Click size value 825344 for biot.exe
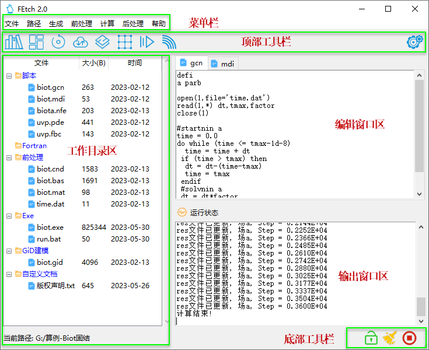The height and width of the screenshot is (350, 429). click(x=94, y=228)
